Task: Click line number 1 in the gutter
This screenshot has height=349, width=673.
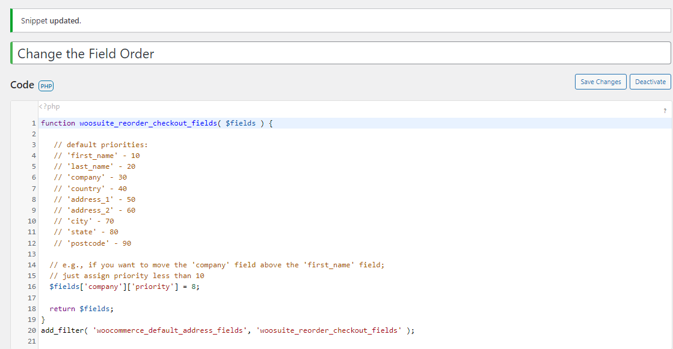Action: pos(34,123)
